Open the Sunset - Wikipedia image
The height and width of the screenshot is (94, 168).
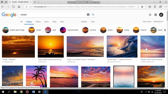[18, 46]
